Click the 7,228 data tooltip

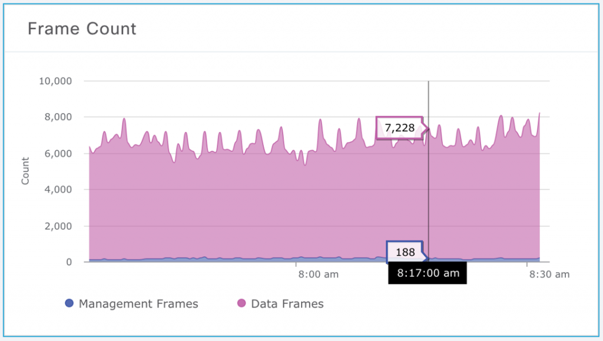400,128
